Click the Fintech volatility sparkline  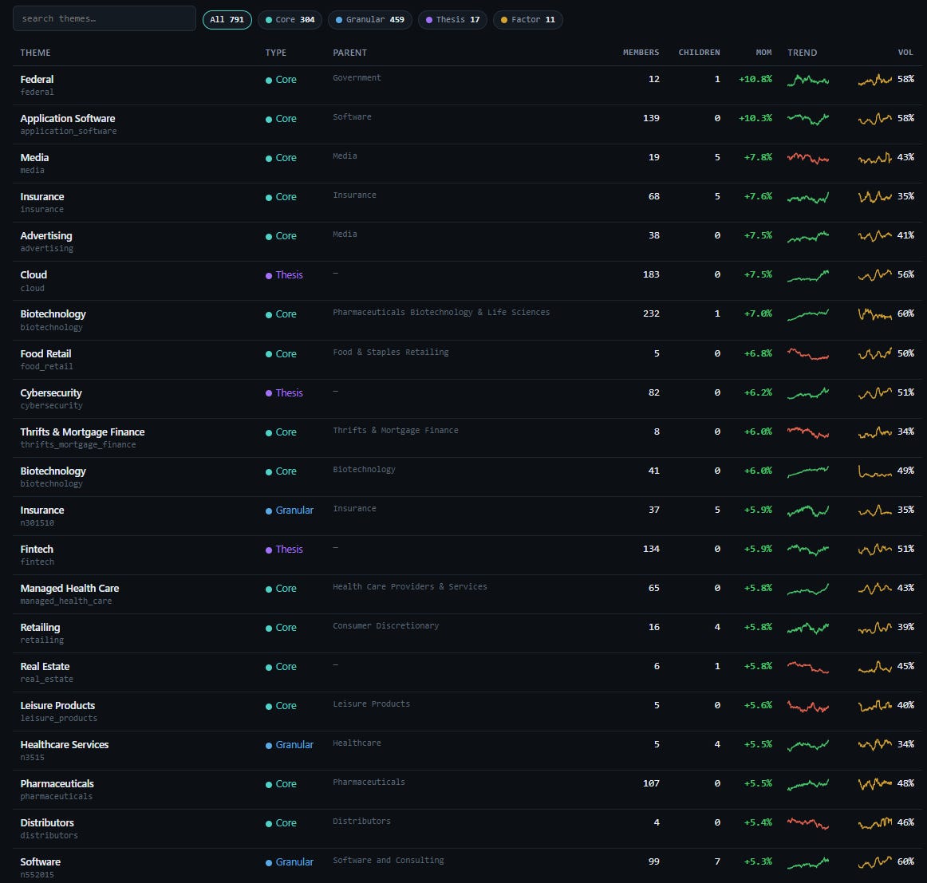pyautogui.click(x=875, y=549)
